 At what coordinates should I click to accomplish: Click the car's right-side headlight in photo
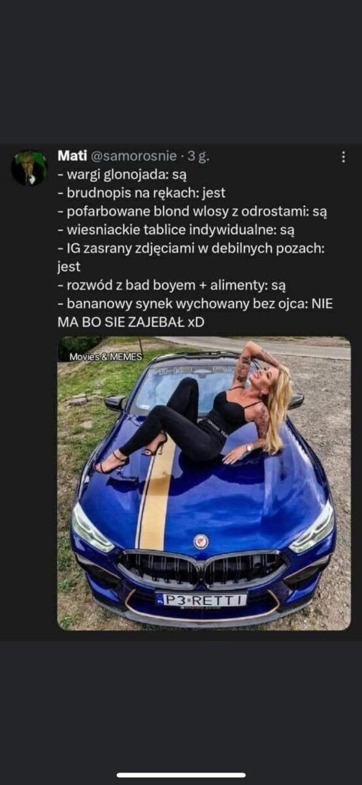point(312,527)
